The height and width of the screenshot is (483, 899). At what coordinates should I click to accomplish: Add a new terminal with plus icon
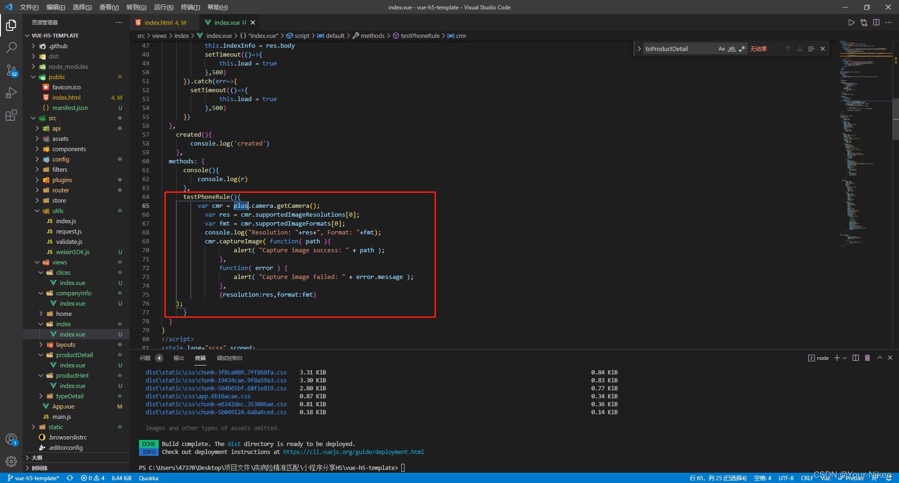click(837, 358)
